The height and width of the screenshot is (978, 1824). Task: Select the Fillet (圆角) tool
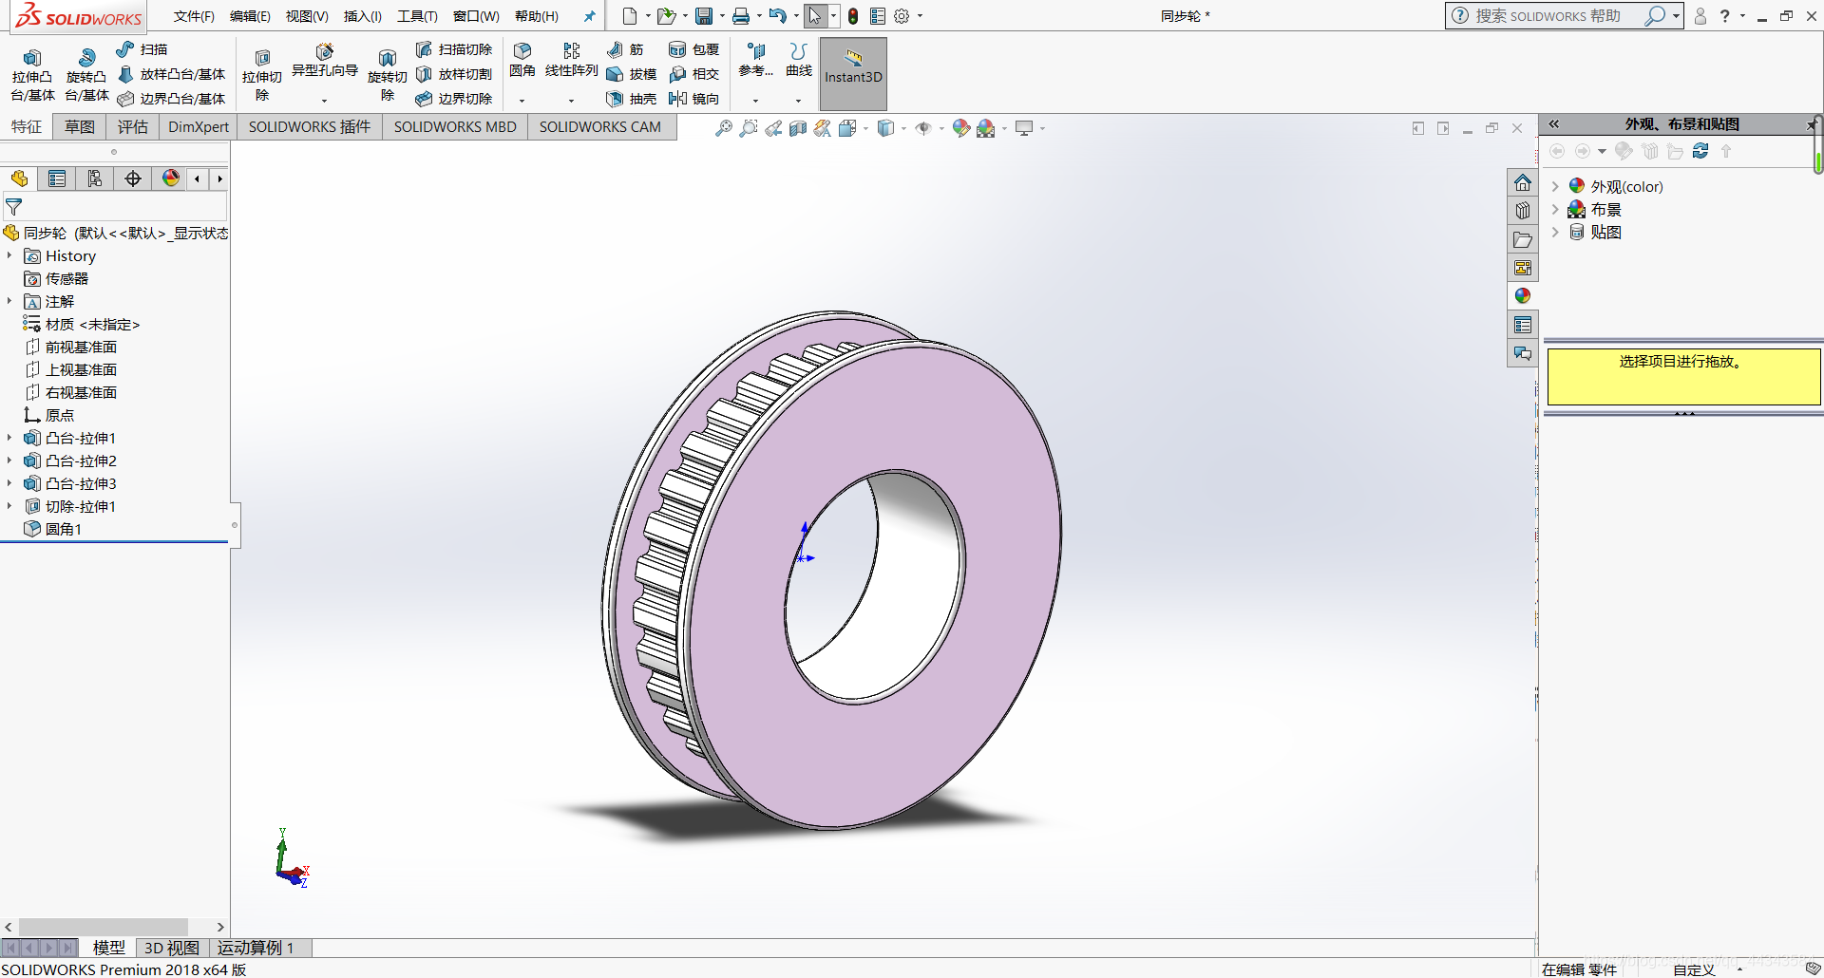click(522, 51)
